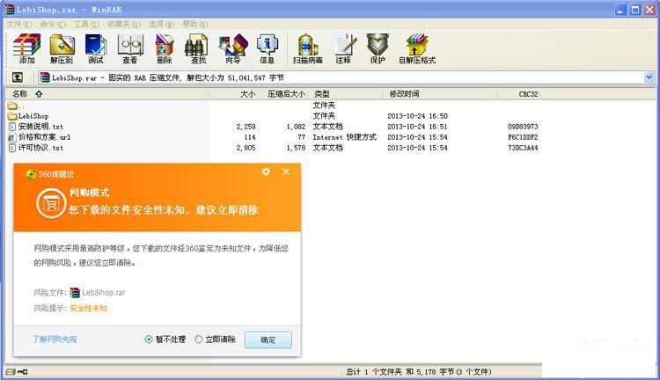Screen dimensions: 660x380
Task: Select the 立即清除 radio option
Action: [x=199, y=340]
